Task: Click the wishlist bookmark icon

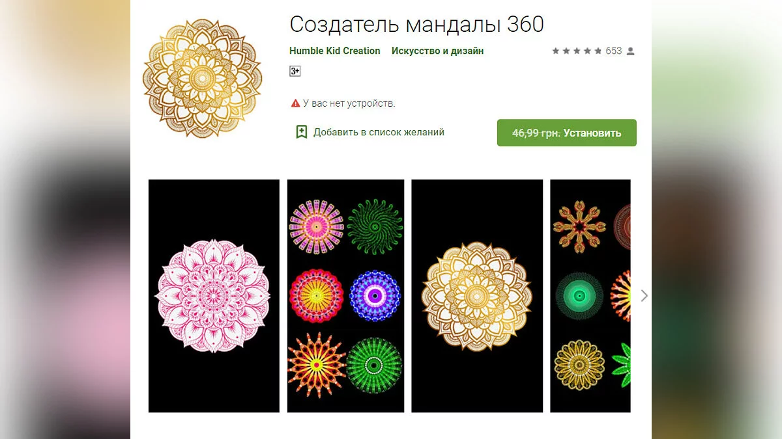Action: click(x=302, y=132)
